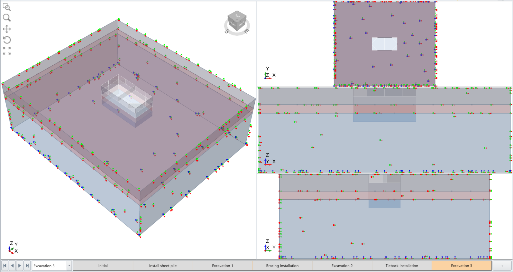The width and height of the screenshot is (513, 272).
Task: Select the Excavation 3 stage tab
Action: pyautogui.click(x=462, y=266)
